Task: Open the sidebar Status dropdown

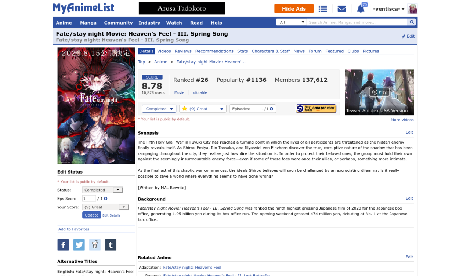Action: (102, 190)
